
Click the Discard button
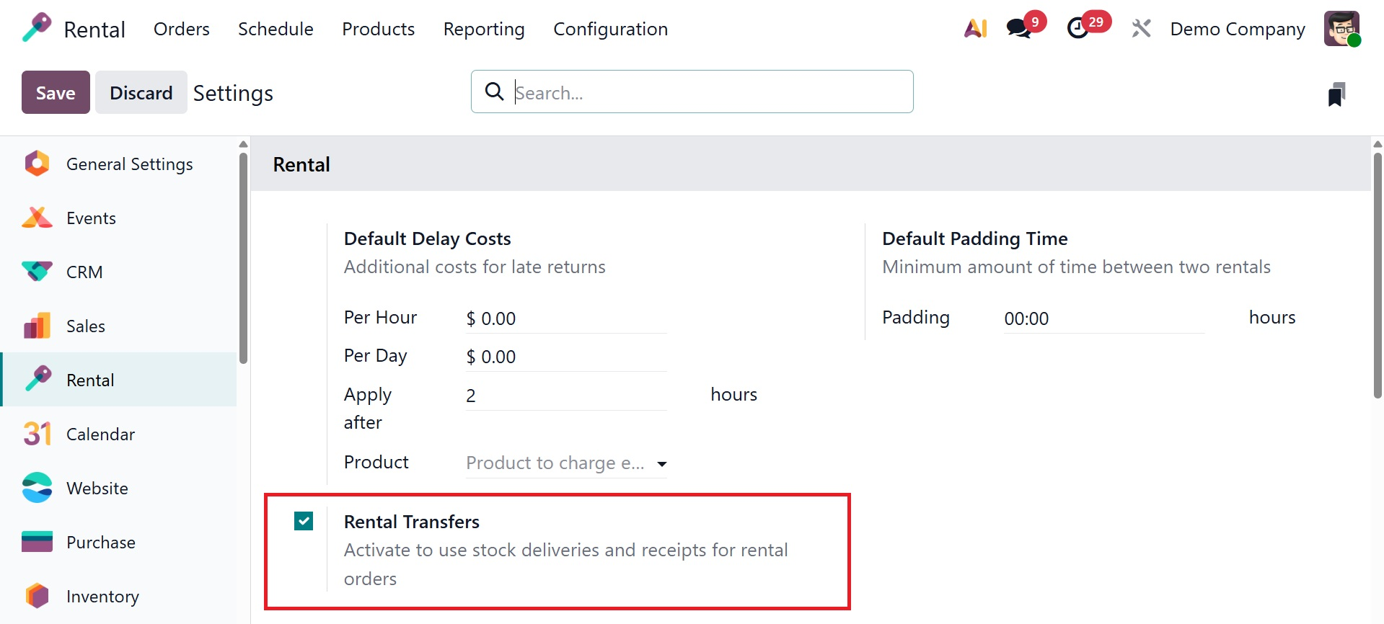coord(141,93)
